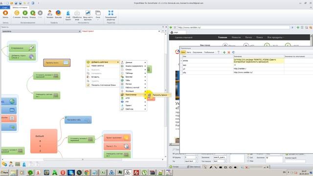Click the Skype icon in the Windows taskbar
This screenshot has width=313, height=176.
click(x=71, y=173)
